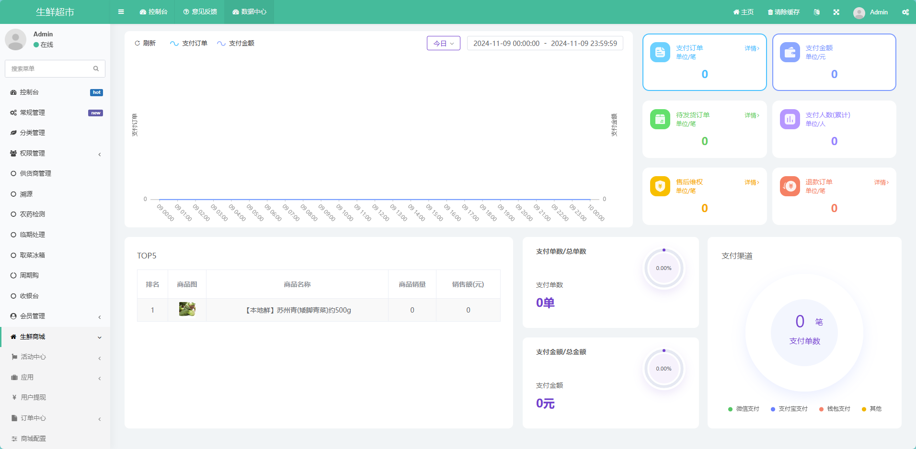Toggle the 支付订单 chart legend series
This screenshot has height=449, width=916.
point(189,43)
